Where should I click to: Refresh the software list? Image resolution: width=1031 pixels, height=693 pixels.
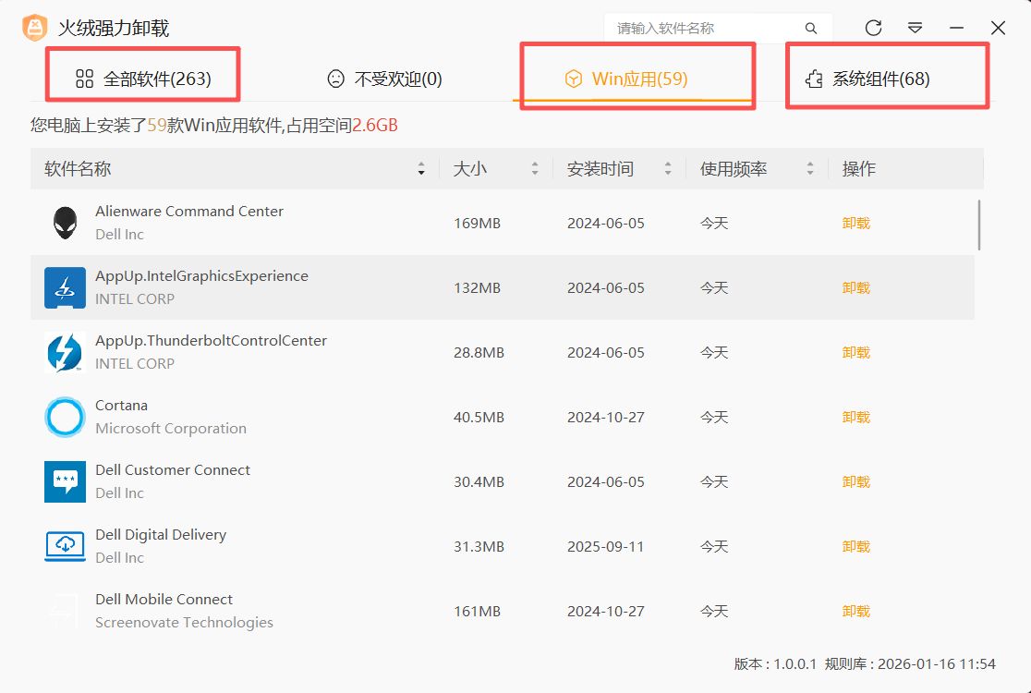(x=873, y=28)
